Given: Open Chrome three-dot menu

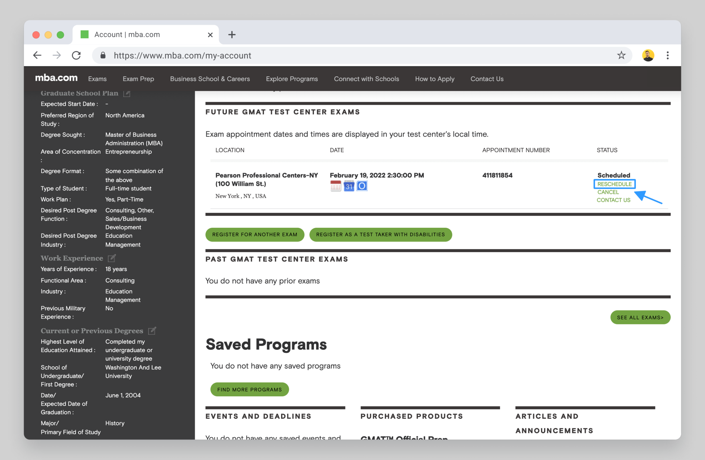Looking at the screenshot, I should (x=667, y=55).
